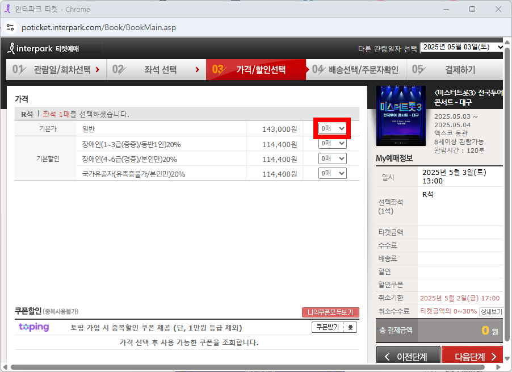The height and width of the screenshot is (372, 512).
Task: Open the quantity dropdown for 국가유공자 discount
Action: (x=332, y=173)
